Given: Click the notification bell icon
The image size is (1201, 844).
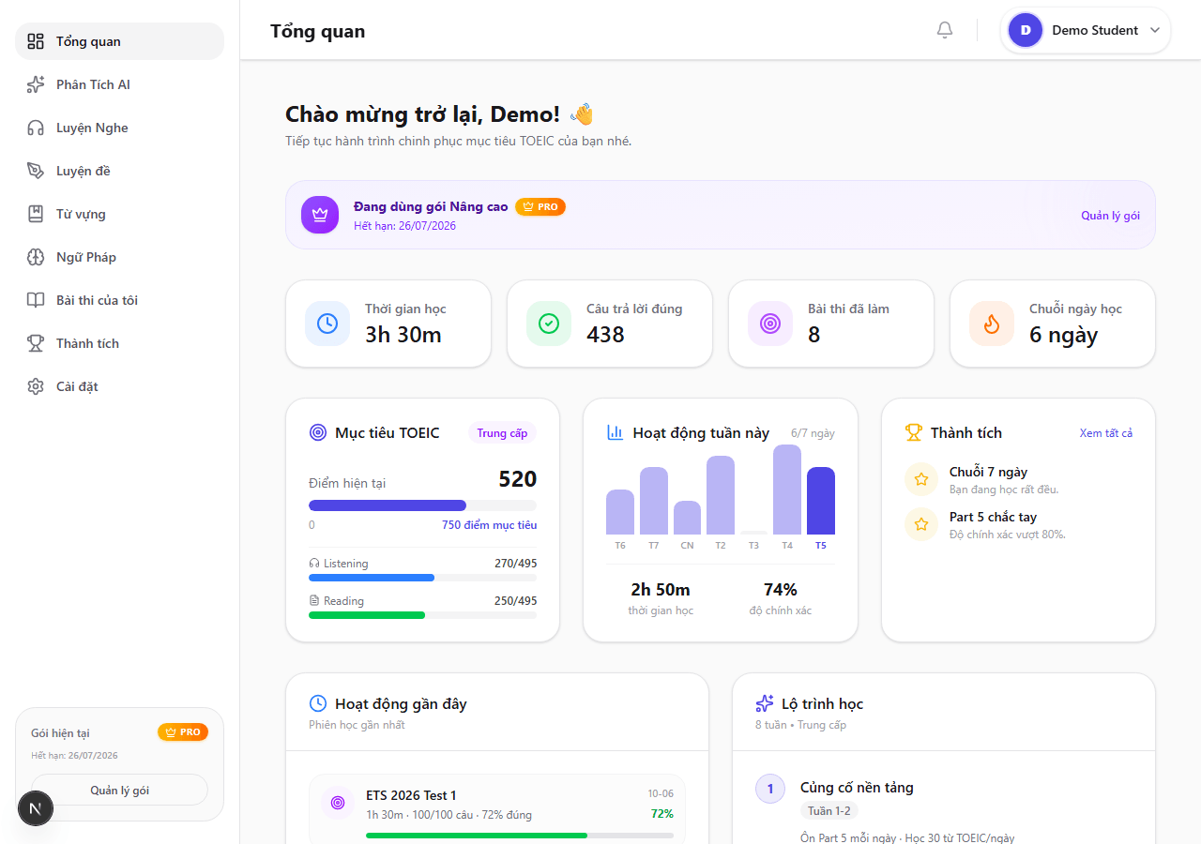Looking at the screenshot, I should pyautogui.click(x=945, y=30).
